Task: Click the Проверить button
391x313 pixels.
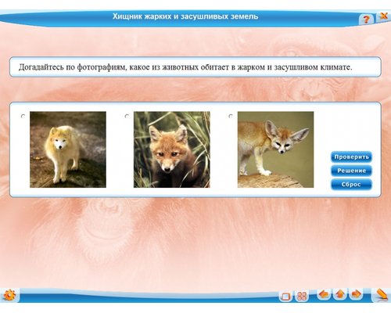Action: pos(351,157)
